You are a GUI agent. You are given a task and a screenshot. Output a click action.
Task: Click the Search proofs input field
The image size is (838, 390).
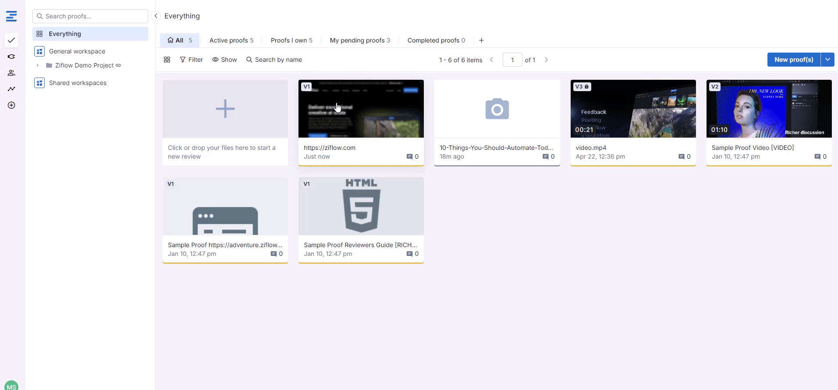point(90,16)
